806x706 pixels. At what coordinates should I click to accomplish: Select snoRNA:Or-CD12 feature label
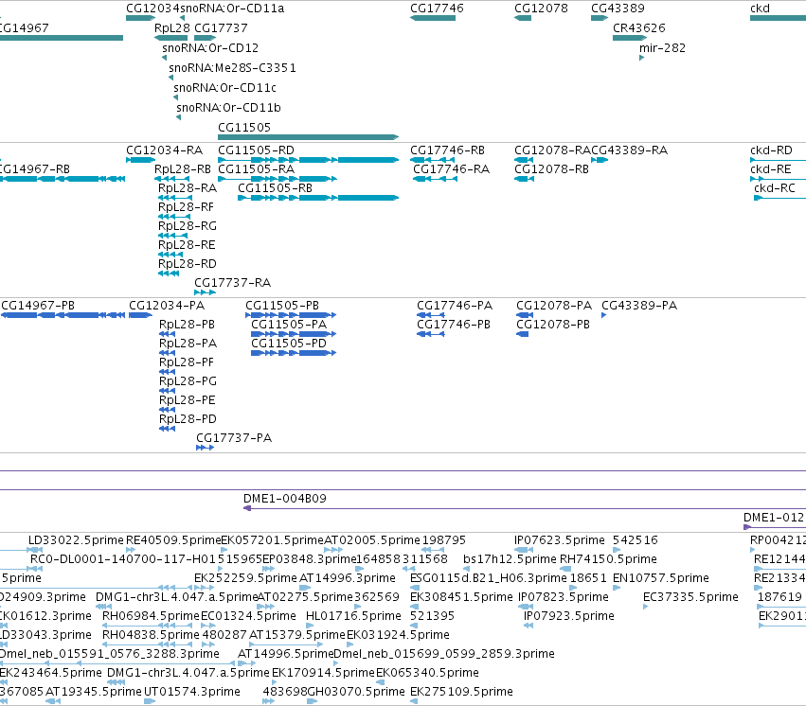[210, 47]
